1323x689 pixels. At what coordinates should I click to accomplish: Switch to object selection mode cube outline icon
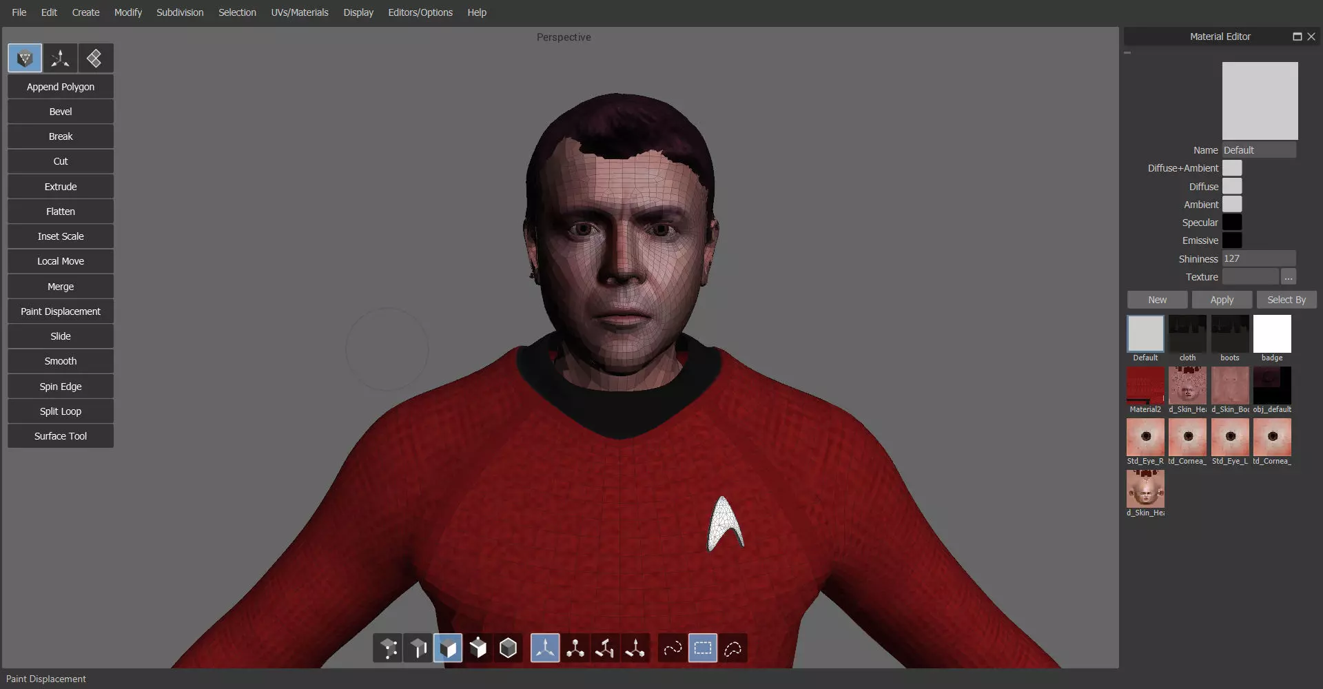[509, 648]
